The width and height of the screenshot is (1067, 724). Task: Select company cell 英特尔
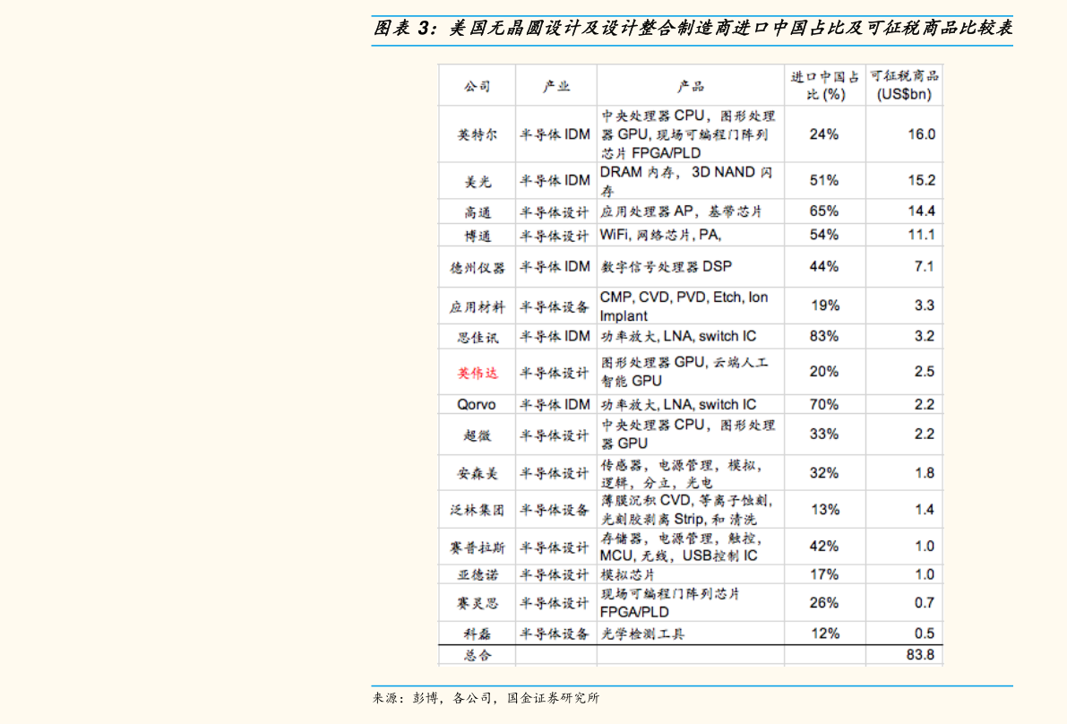point(477,134)
